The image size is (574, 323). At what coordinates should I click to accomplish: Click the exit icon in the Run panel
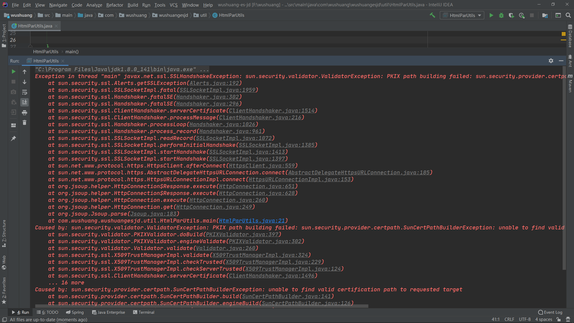[x=13, y=112]
